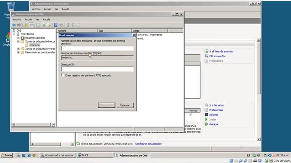This screenshot has height=163, width=291.
Task: Click the Tipo column header
Action: [114, 31]
